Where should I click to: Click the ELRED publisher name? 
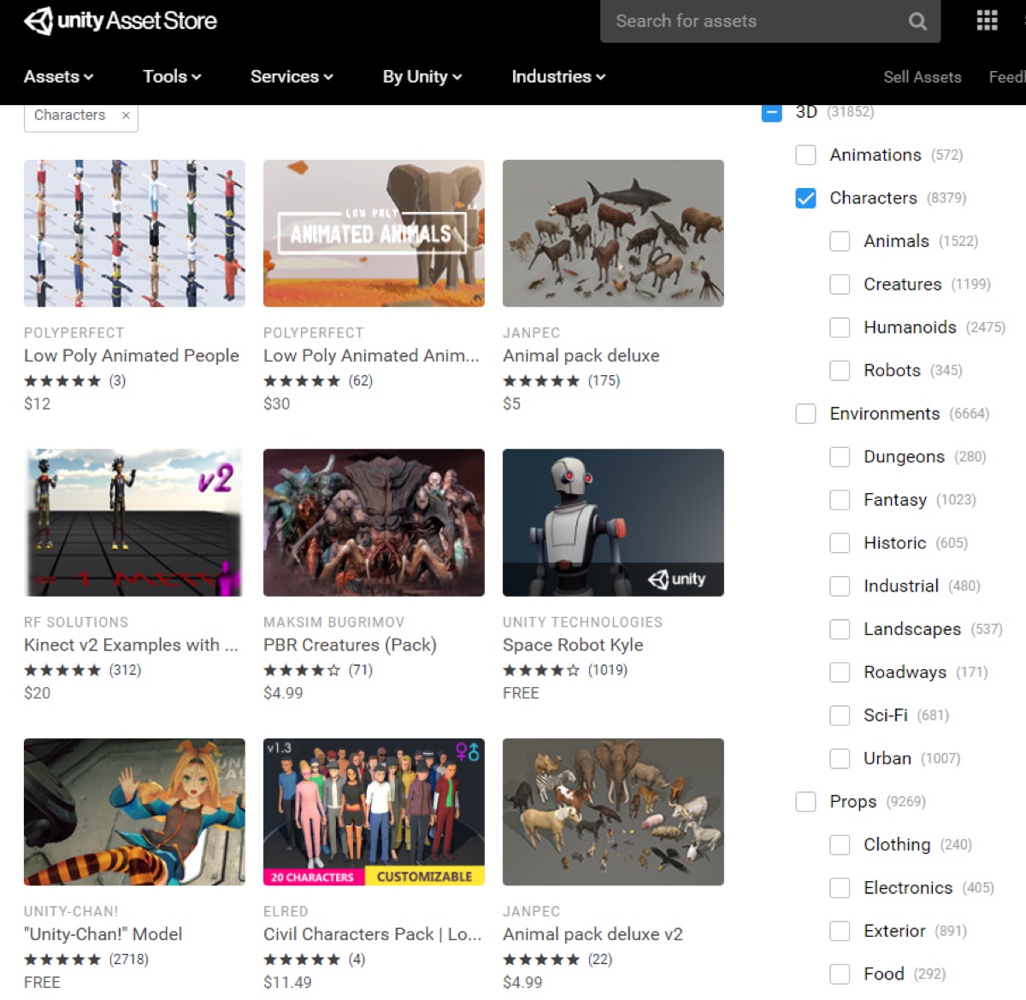click(286, 912)
